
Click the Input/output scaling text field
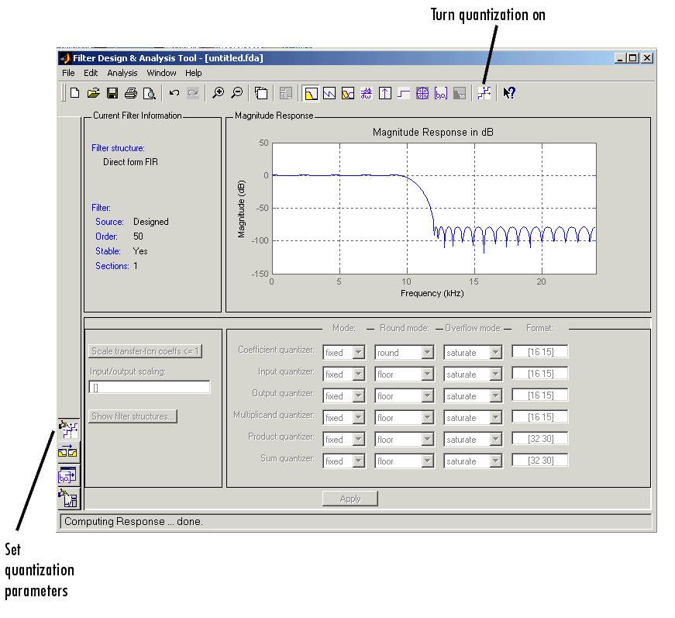point(150,387)
